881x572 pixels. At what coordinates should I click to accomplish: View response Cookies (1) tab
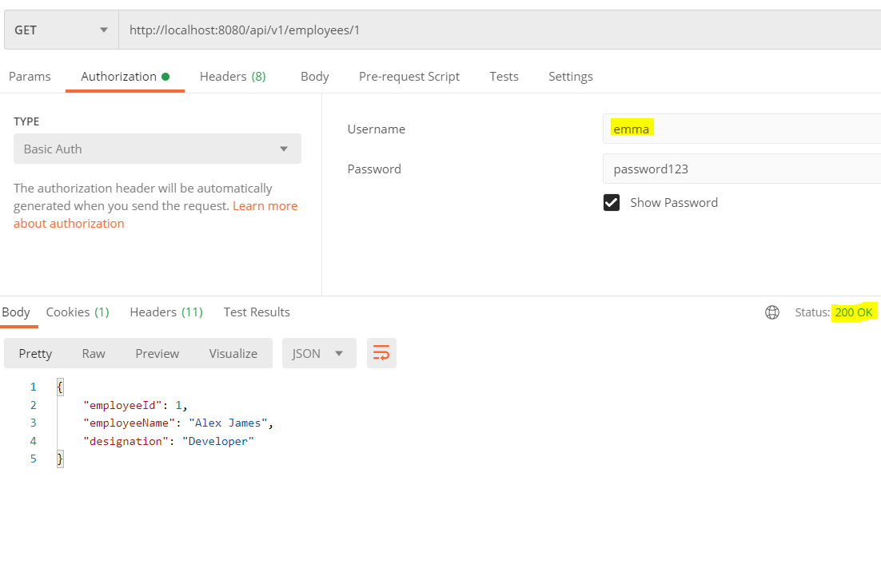click(x=78, y=312)
